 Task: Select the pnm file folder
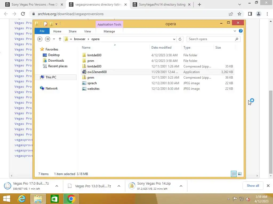coord(91,61)
